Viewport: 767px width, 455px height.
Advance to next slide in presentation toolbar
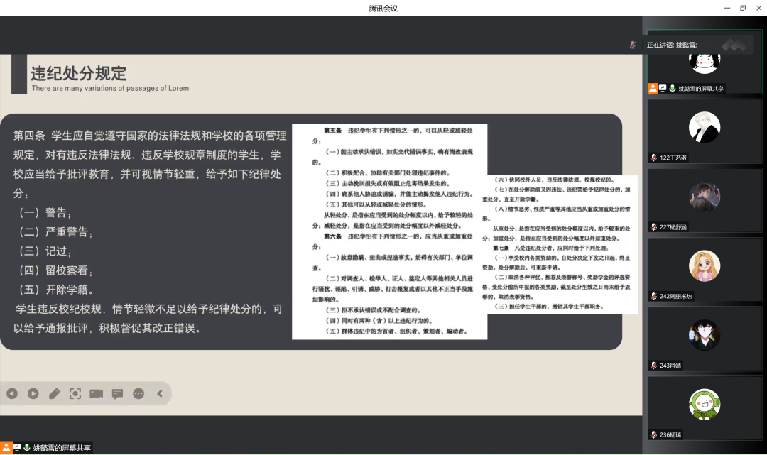33,393
